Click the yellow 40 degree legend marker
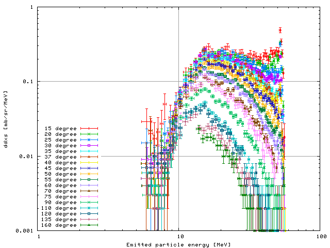Image resolution: width=330 pixels, height=248 pixels. (x=89, y=162)
